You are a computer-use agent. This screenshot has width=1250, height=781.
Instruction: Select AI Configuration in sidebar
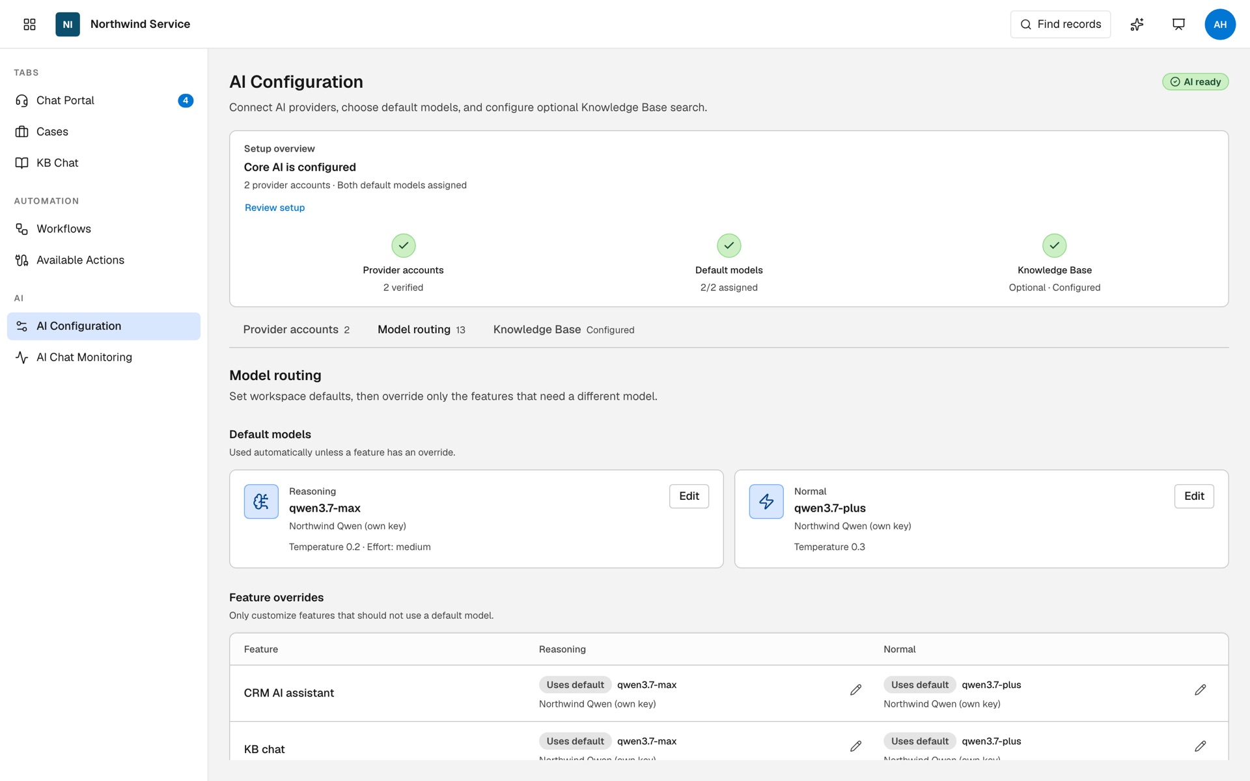point(104,326)
